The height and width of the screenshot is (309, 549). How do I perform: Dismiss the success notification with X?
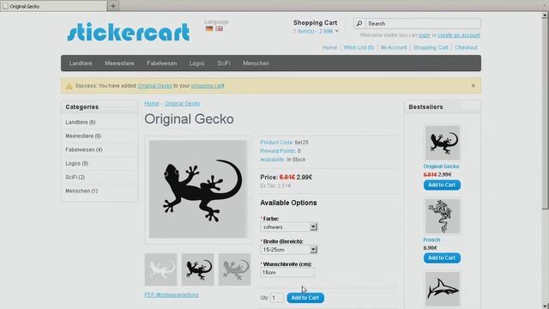[473, 86]
